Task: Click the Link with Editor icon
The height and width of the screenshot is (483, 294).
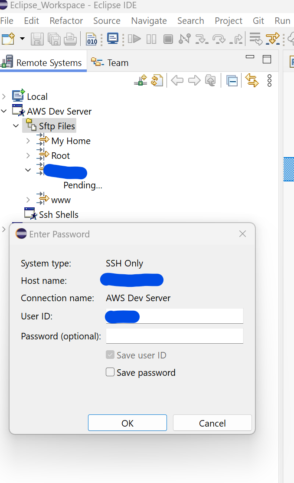Action: (252, 81)
